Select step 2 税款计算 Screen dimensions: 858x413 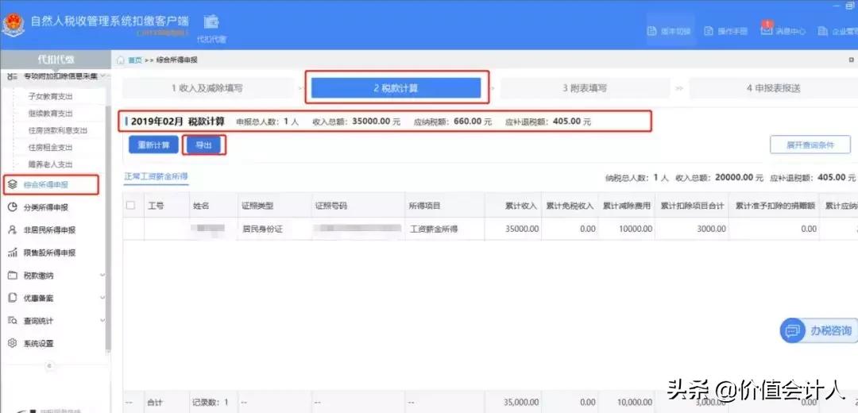point(396,88)
